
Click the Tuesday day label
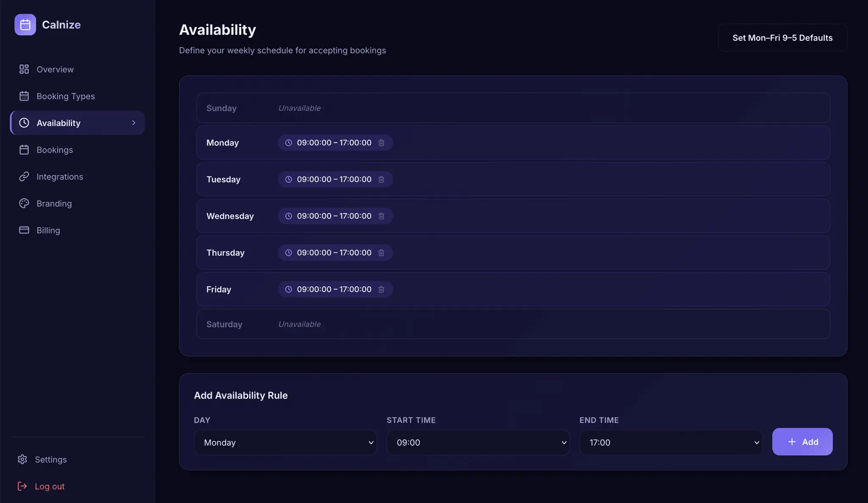[x=223, y=179]
